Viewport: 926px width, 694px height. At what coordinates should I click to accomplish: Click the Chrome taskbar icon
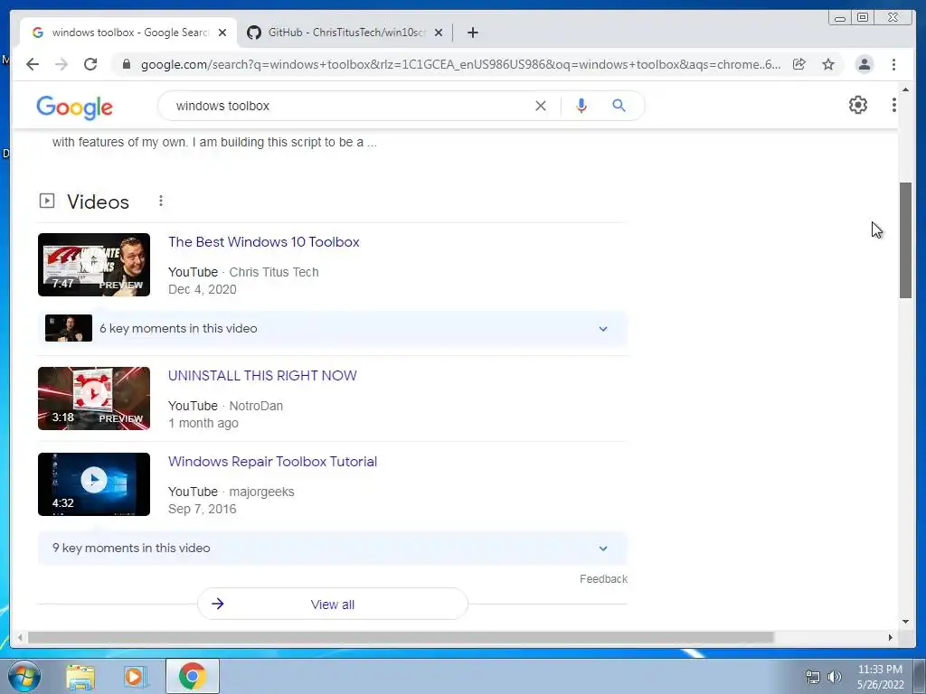pyautogui.click(x=192, y=676)
